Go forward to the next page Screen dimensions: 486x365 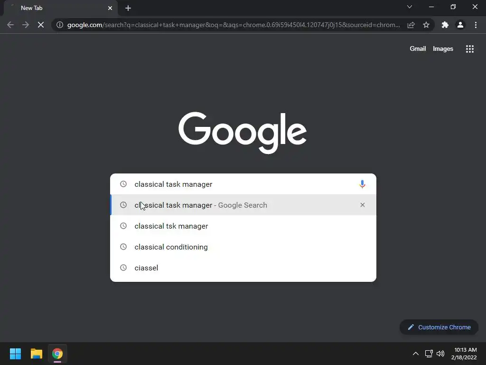(26, 25)
